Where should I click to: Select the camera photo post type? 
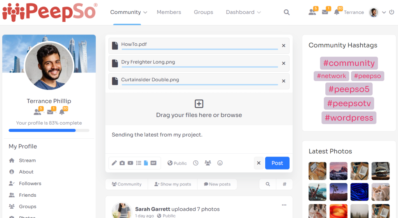tap(122, 163)
